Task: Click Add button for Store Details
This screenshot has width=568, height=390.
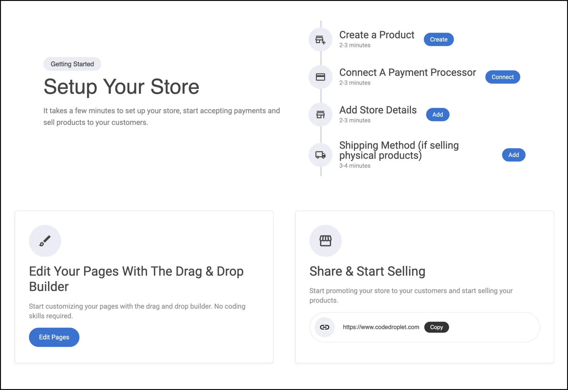Action: pos(438,114)
